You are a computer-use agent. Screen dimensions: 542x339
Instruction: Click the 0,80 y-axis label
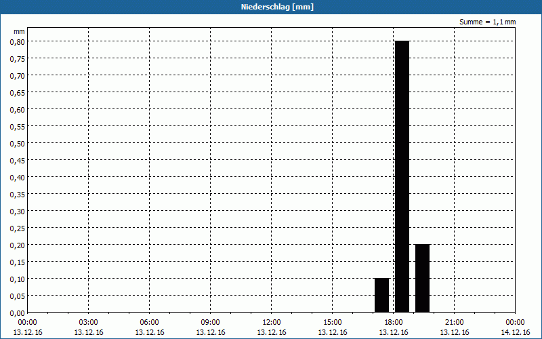[x=18, y=42]
